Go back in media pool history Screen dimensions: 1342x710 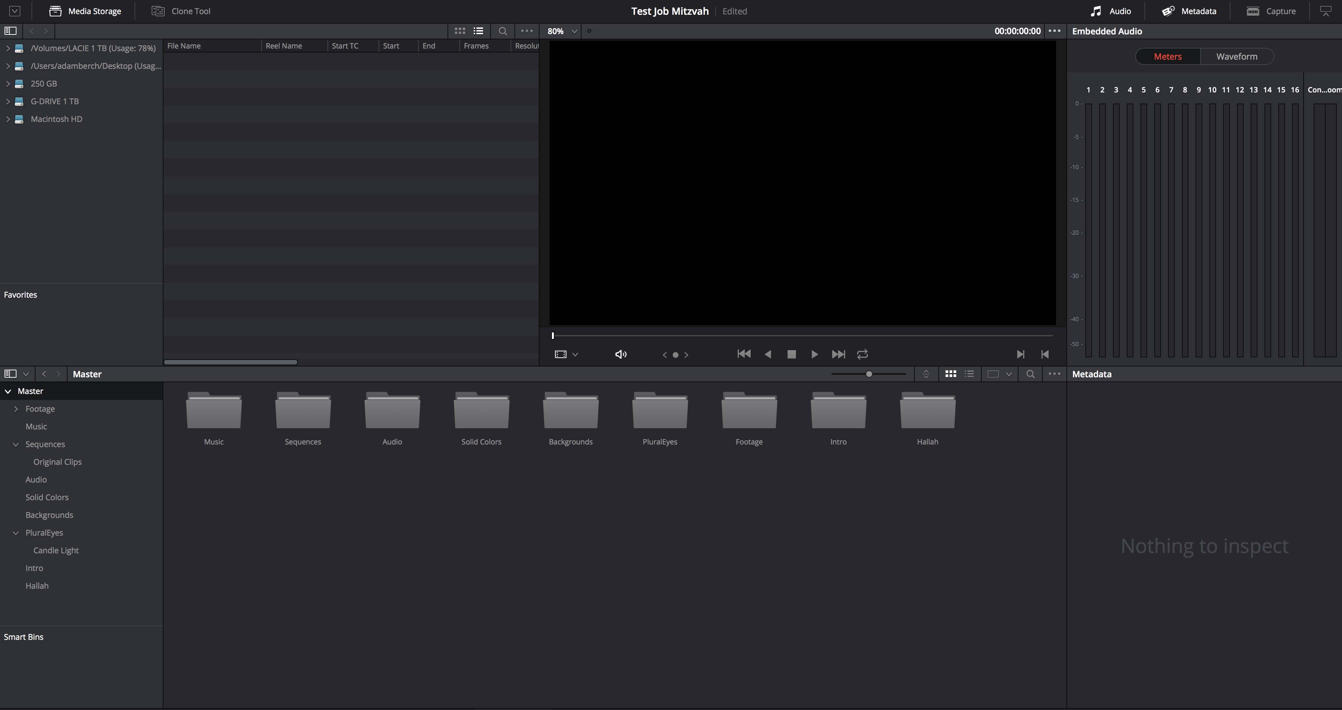(44, 374)
